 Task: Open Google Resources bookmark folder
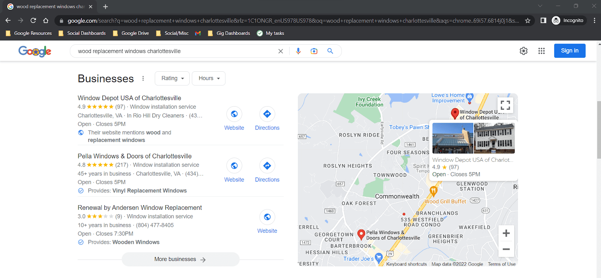point(29,33)
